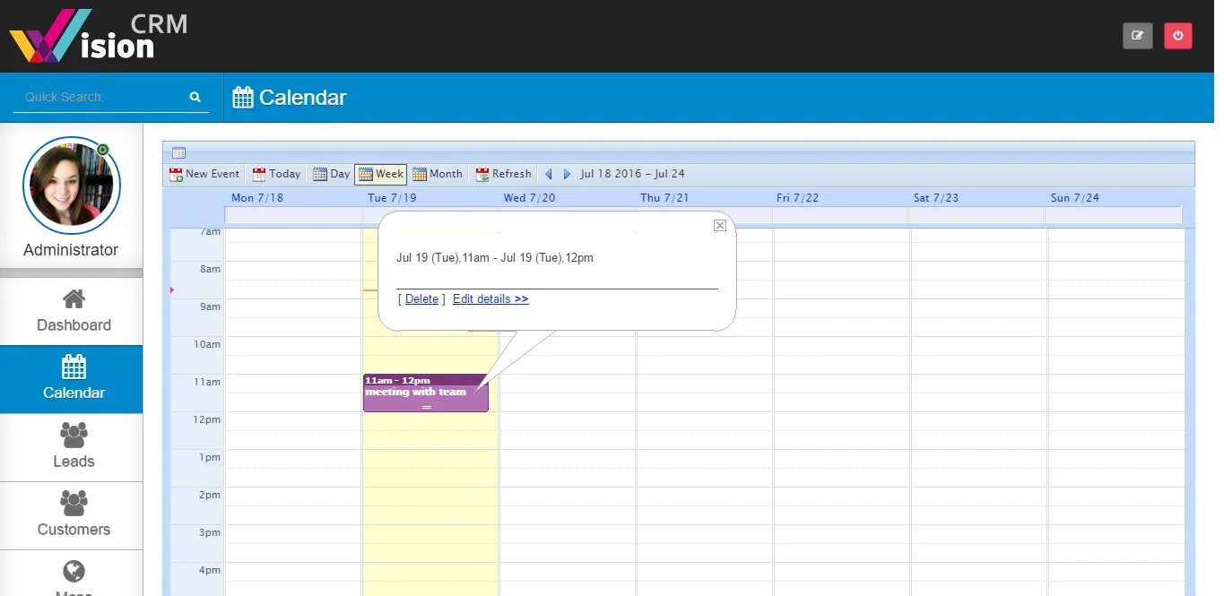
Task: Close the event popup bubble
Action: [x=720, y=226]
